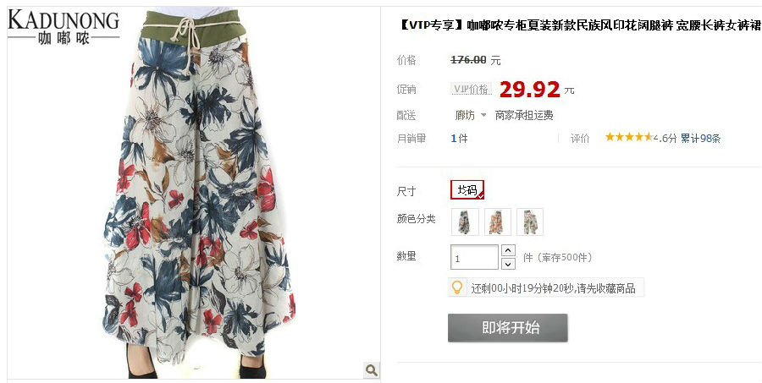Click the product title text
Image resolution: width=762 pixels, height=383 pixels.
pyautogui.click(x=579, y=25)
